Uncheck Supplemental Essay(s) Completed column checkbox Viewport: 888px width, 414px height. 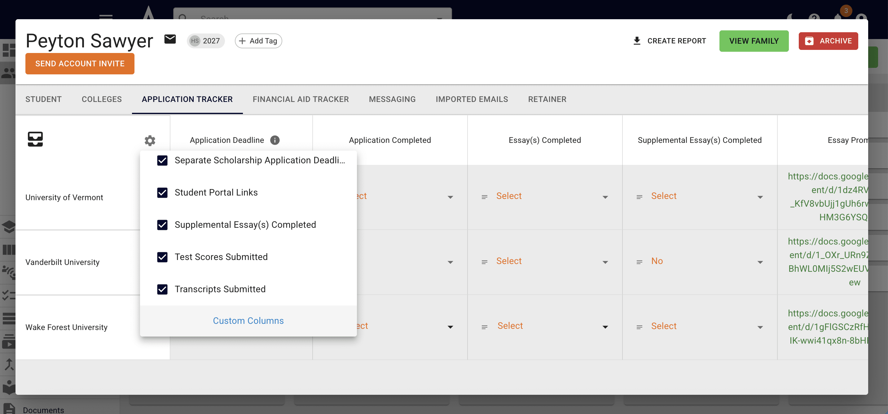click(162, 225)
